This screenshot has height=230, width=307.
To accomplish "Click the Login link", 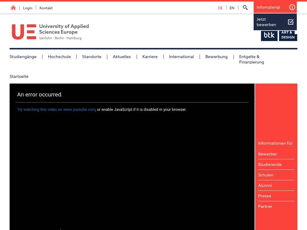I will pyautogui.click(x=28, y=8).
